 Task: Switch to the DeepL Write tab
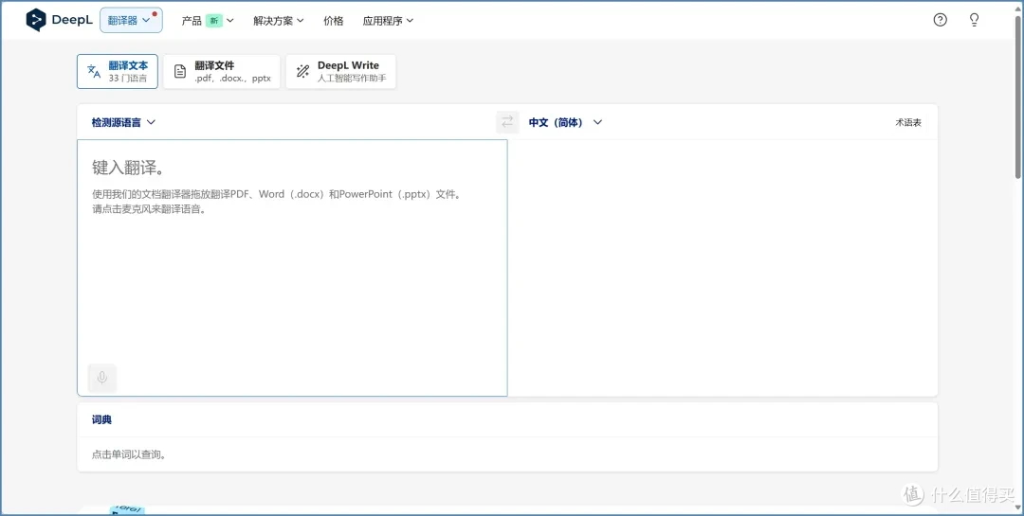click(x=341, y=72)
